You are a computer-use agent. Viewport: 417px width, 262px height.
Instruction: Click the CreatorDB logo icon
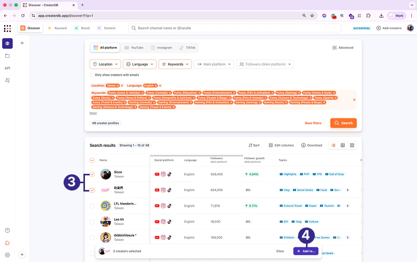pyautogui.click(x=7, y=28)
